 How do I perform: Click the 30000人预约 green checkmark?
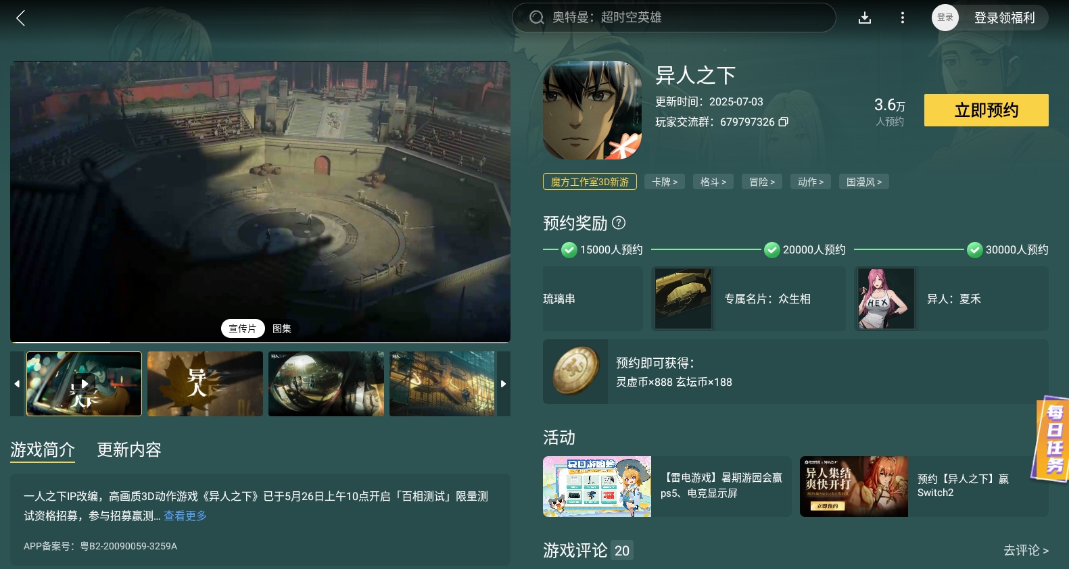pos(974,250)
